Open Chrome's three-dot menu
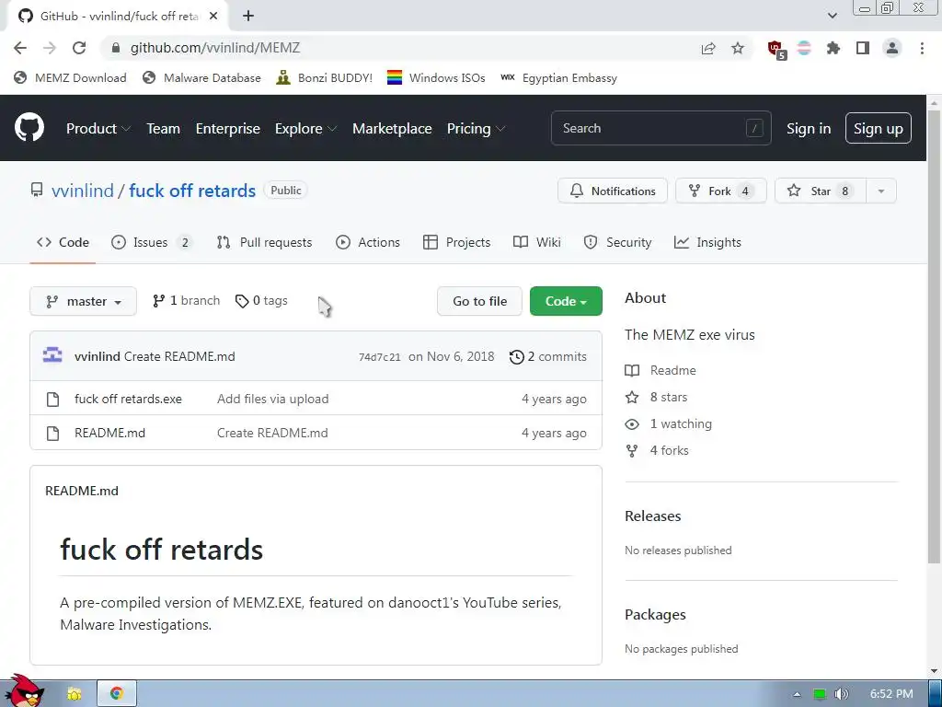942x707 pixels. (x=922, y=48)
